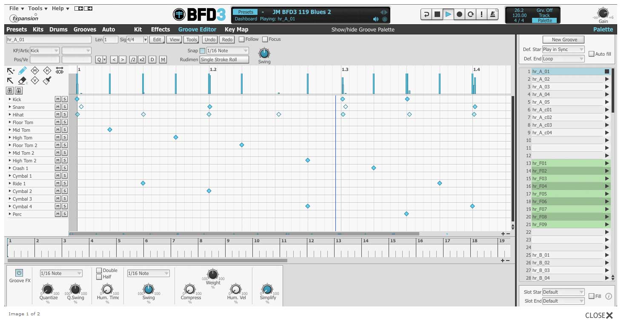This screenshot has width=621, height=323.
Task: Expand the Hihat track row
Action: (10, 115)
